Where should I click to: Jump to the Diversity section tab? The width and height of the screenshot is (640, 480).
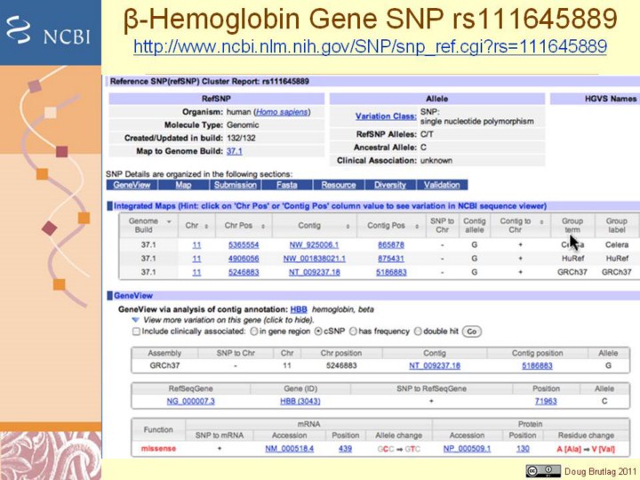[x=389, y=185]
